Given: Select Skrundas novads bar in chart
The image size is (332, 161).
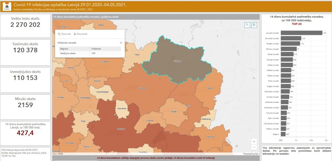Looking at the screenshot, I should pyautogui.click(x=291, y=38).
